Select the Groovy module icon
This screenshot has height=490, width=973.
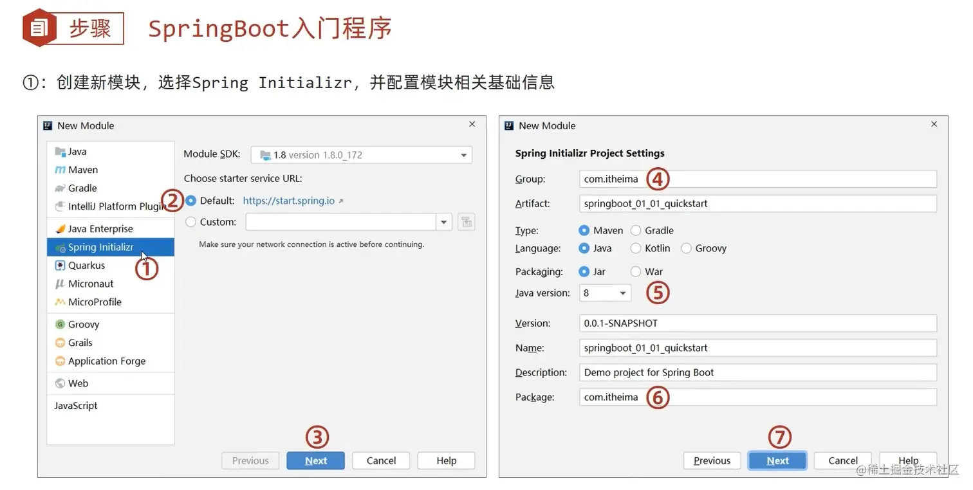click(60, 324)
